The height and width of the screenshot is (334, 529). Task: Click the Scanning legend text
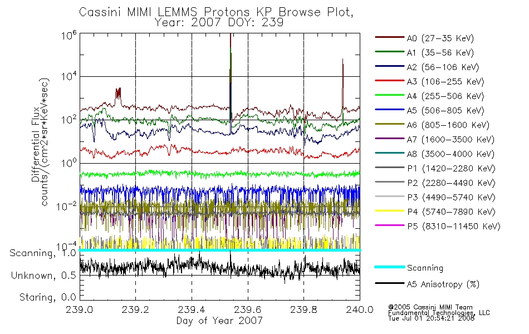pos(425,268)
